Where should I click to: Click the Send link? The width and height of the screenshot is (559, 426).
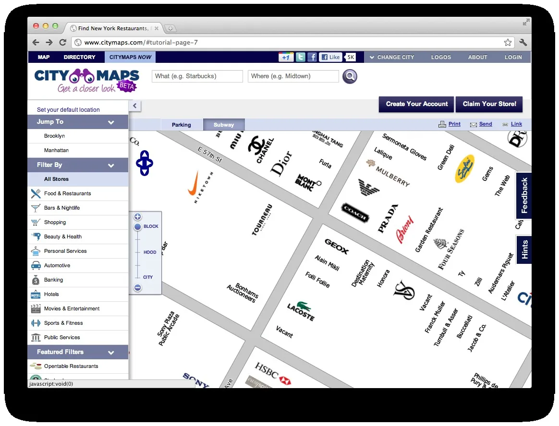pos(485,124)
